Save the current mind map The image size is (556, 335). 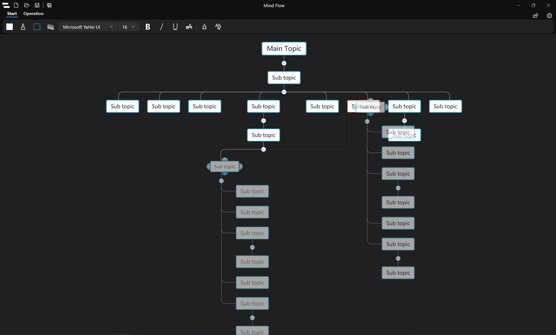37,6
